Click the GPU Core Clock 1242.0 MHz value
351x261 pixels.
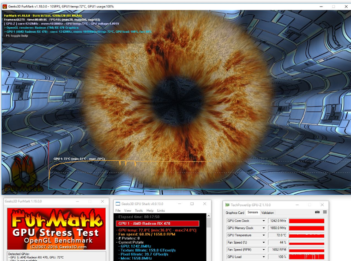[278, 221]
